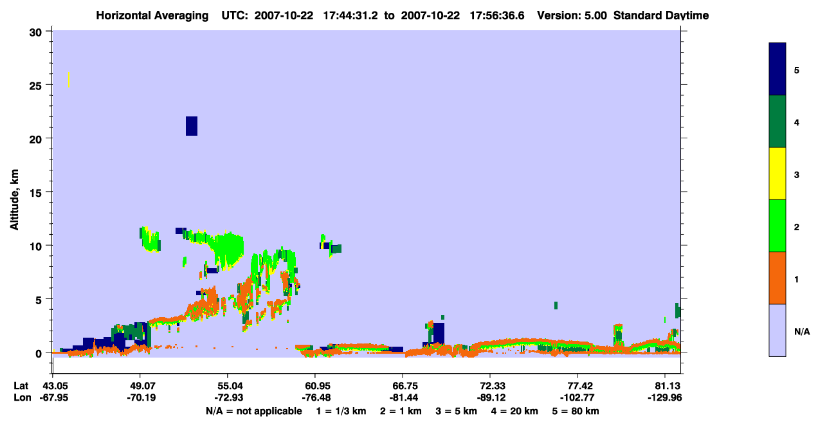Click the longitude value -72.93
The height and width of the screenshot is (429, 836).
point(228,397)
